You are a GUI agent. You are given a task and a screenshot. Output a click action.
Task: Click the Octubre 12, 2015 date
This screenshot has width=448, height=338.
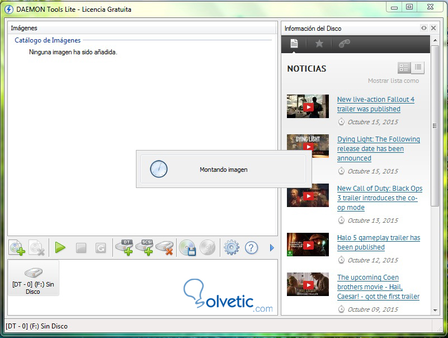373,260
